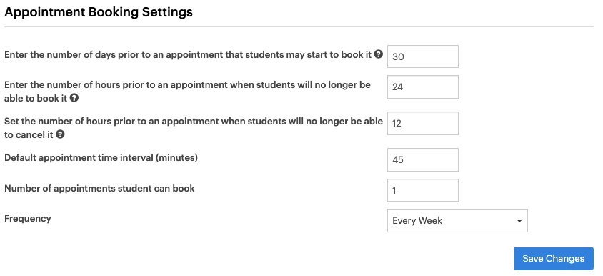603x276 pixels.
Task: Click the divider line below the heading
Action: tap(299, 27)
